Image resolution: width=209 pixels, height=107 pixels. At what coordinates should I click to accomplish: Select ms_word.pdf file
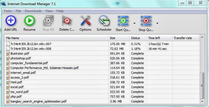[20, 92]
